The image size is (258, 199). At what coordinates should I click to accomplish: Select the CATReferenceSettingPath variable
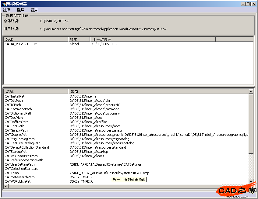pos(24,160)
